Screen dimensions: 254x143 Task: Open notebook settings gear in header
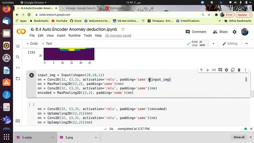coord(235,32)
